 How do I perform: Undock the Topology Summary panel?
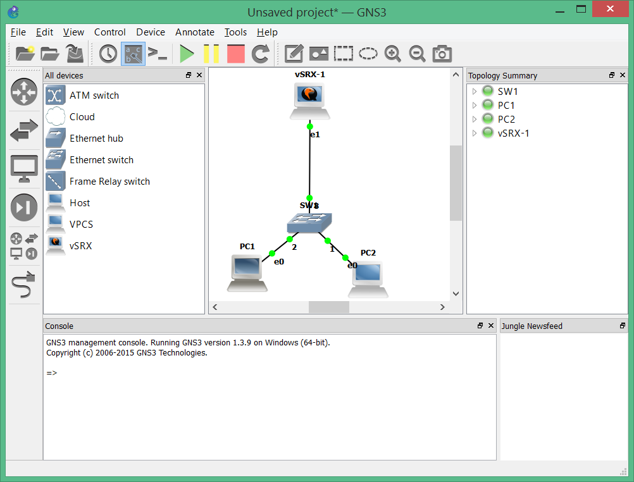click(612, 75)
